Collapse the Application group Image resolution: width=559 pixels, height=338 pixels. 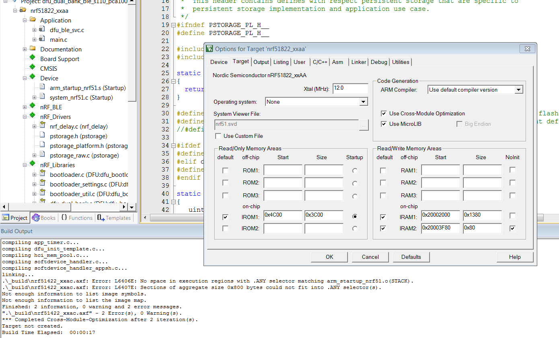tap(25, 20)
